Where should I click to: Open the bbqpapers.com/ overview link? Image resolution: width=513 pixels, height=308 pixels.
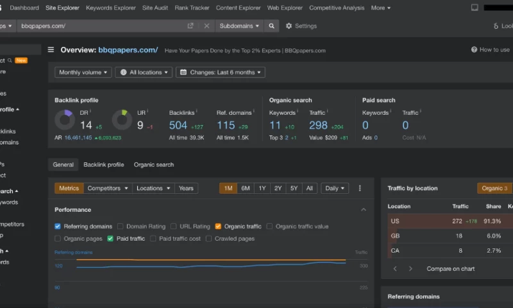[128, 50]
